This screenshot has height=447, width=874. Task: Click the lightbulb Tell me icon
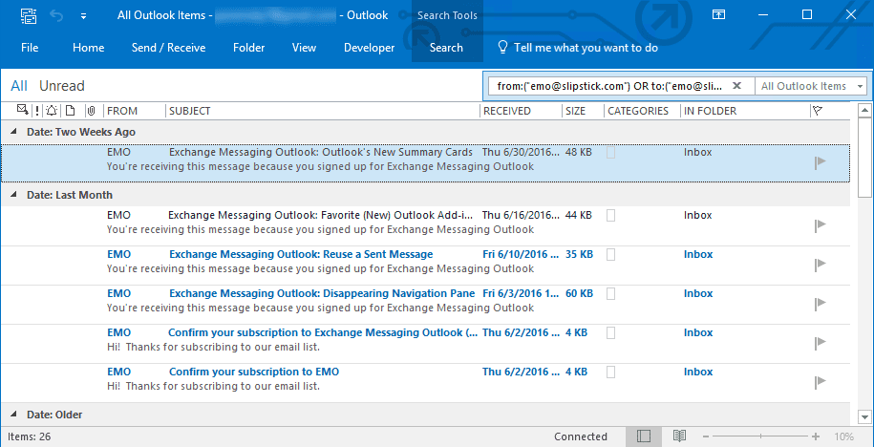(x=502, y=48)
